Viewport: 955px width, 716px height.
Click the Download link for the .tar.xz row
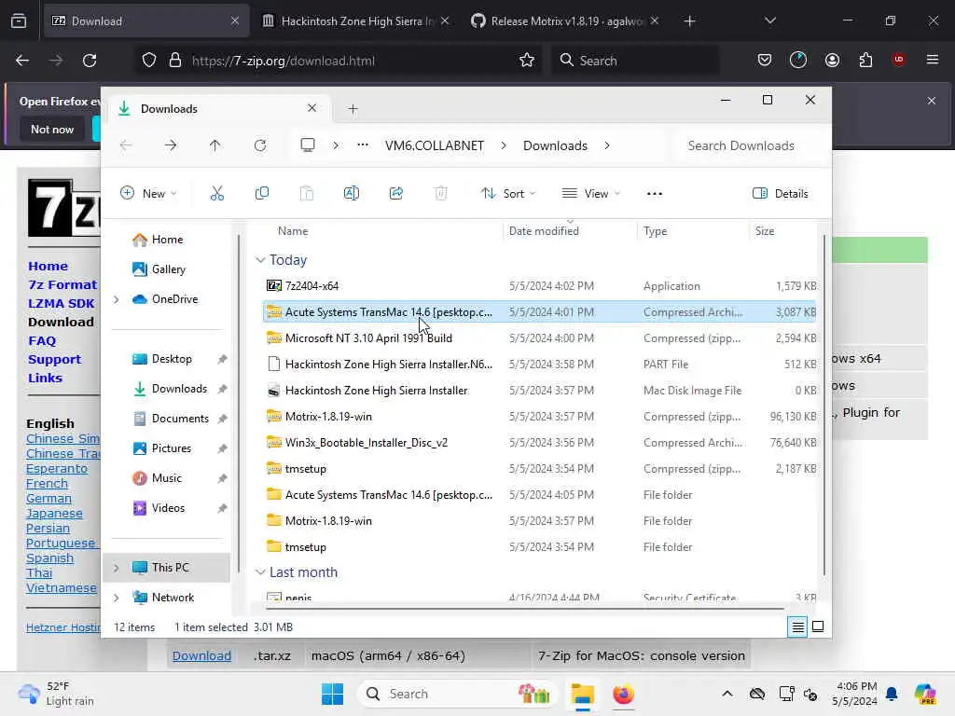click(201, 656)
